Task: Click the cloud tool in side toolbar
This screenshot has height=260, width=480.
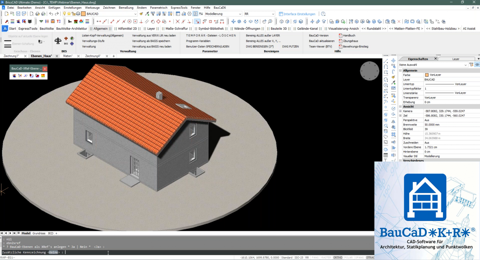Action: click(x=386, y=149)
